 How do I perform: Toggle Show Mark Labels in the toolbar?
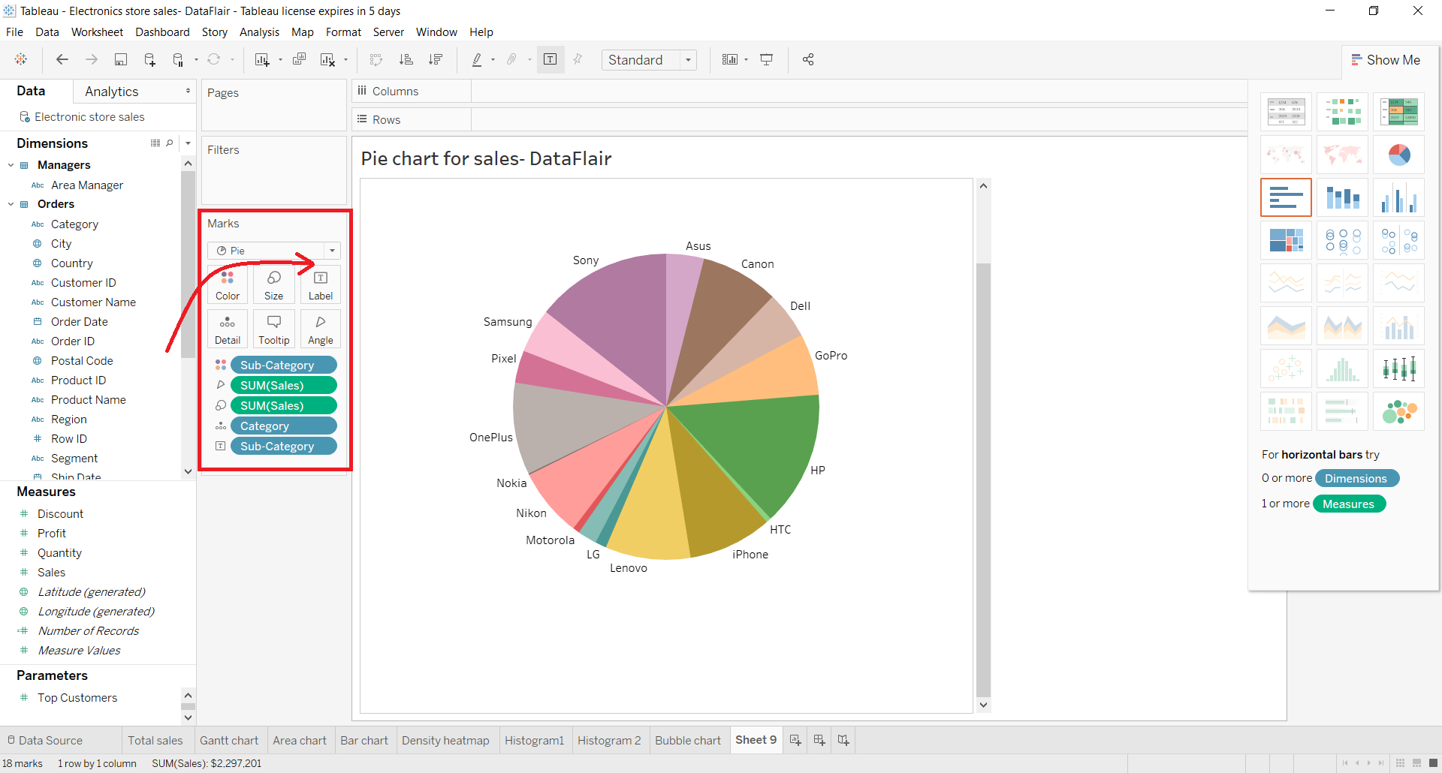click(x=550, y=59)
